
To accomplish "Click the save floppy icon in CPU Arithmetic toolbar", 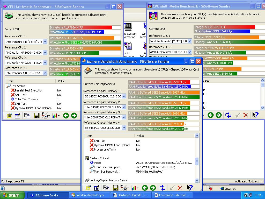I will tap(36, 116).
